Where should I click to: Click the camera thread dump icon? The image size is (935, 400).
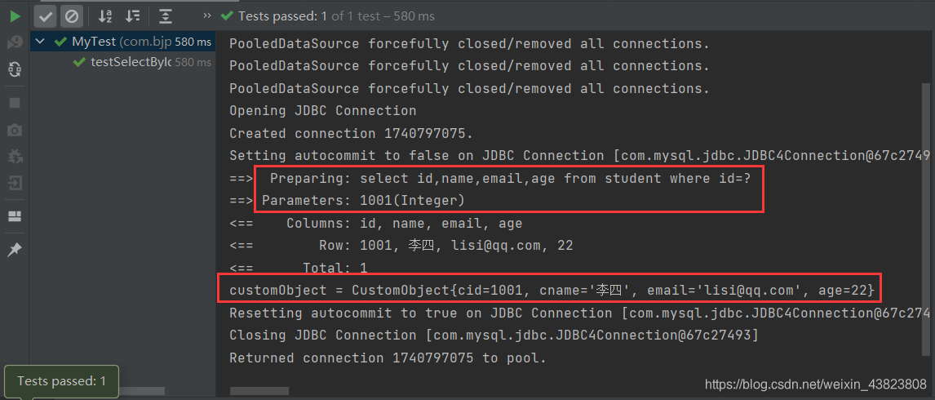pos(15,130)
